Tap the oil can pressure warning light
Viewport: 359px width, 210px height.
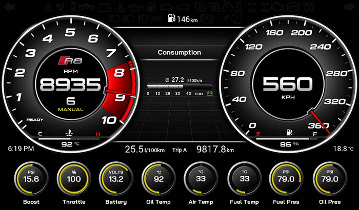point(136,7)
